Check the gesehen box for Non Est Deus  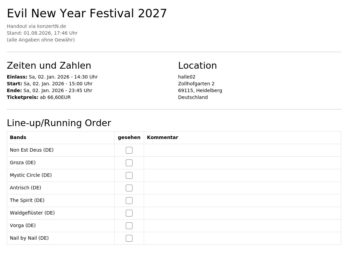click(129, 150)
